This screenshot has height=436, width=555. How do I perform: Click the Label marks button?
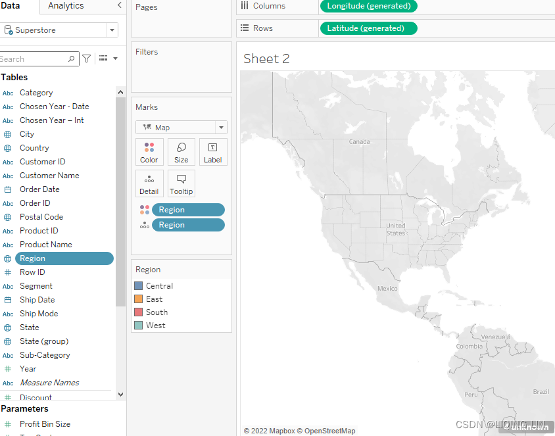(213, 152)
